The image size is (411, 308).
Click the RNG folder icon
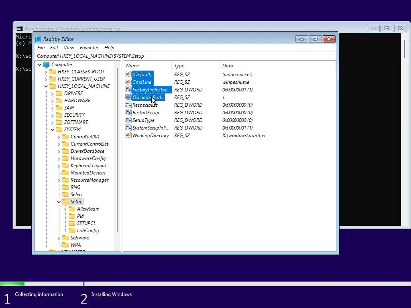65,187
